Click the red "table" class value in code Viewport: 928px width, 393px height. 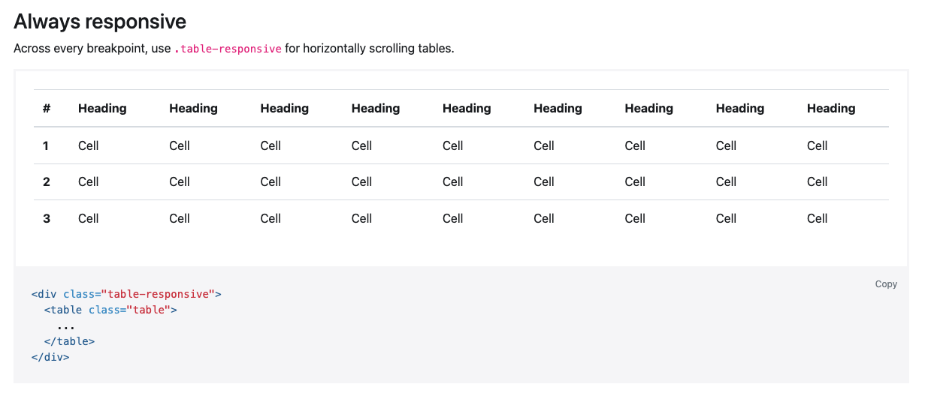point(148,310)
